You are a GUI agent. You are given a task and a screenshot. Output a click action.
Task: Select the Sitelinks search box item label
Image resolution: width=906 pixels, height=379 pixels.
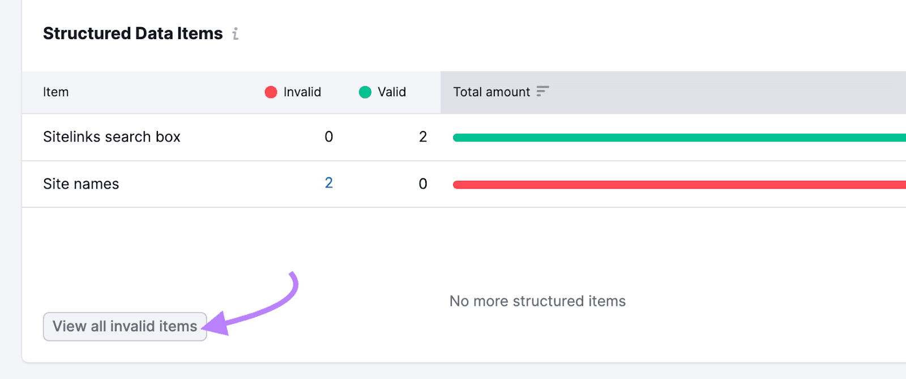(112, 137)
